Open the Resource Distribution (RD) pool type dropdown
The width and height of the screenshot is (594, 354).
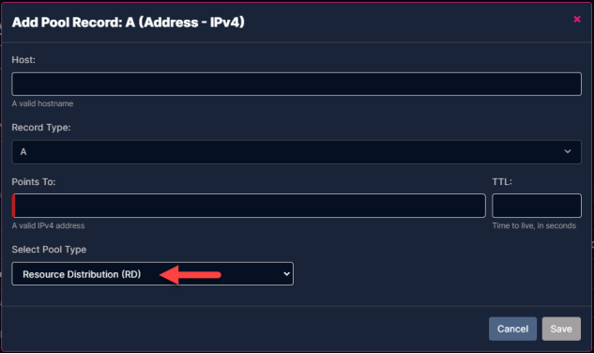[152, 273]
